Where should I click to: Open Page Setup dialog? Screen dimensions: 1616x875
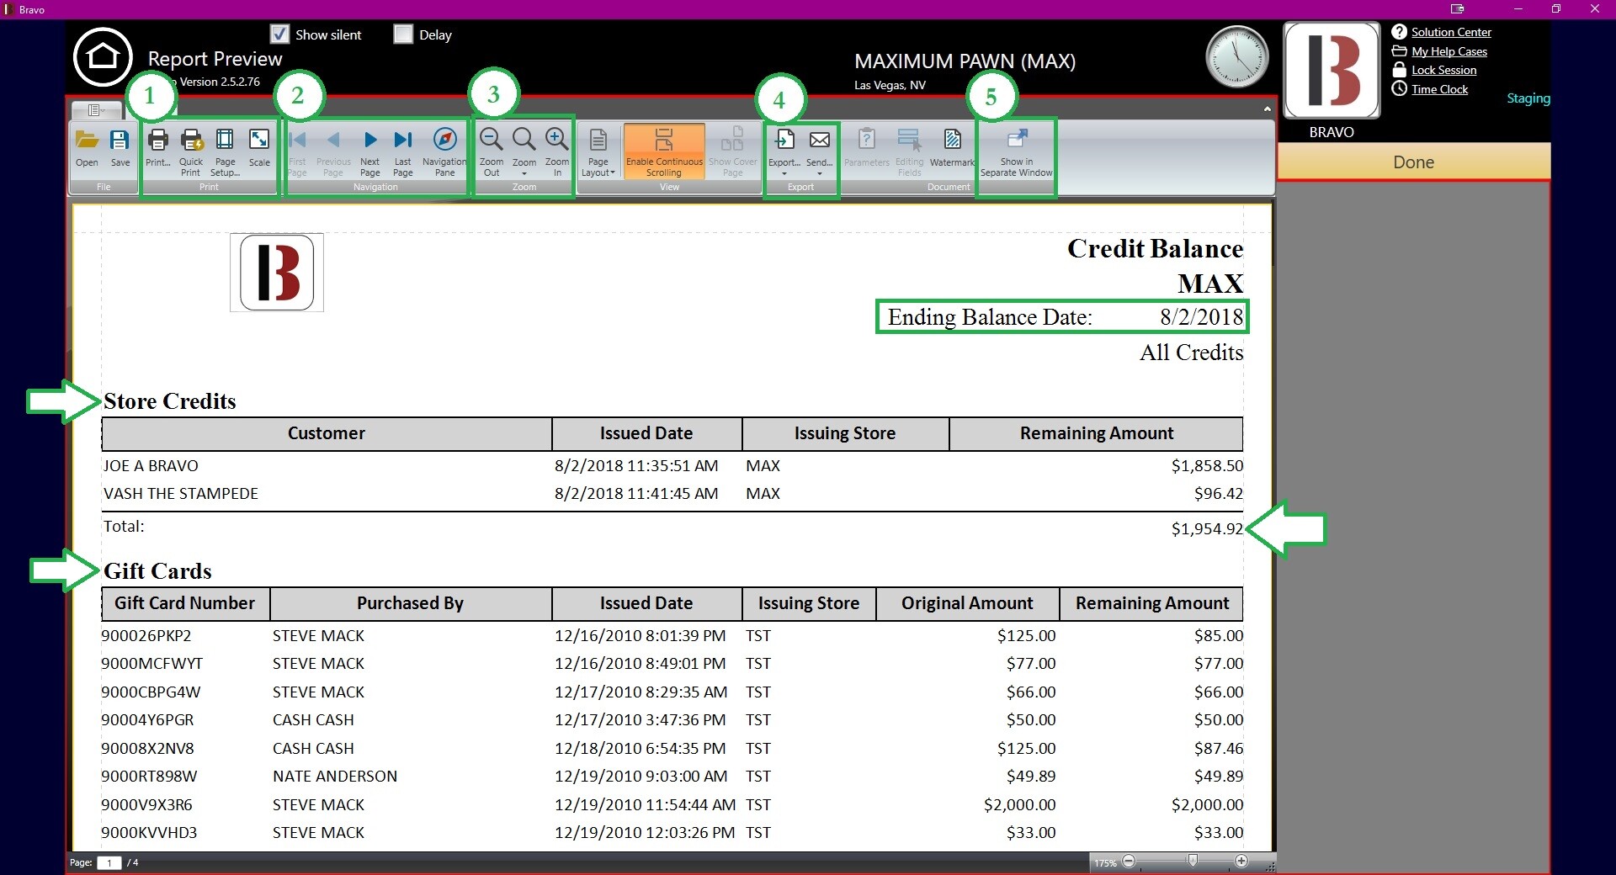point(225,151)
